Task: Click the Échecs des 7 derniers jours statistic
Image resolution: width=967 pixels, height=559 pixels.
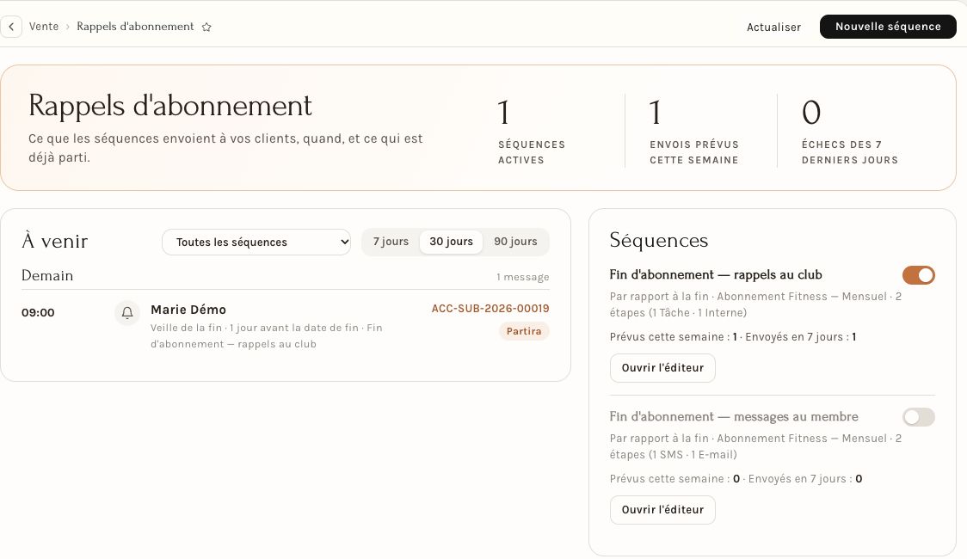Action: 849,132
